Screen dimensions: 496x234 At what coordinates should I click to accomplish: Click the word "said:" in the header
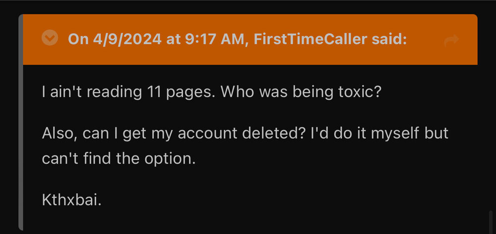pos(389,39)
